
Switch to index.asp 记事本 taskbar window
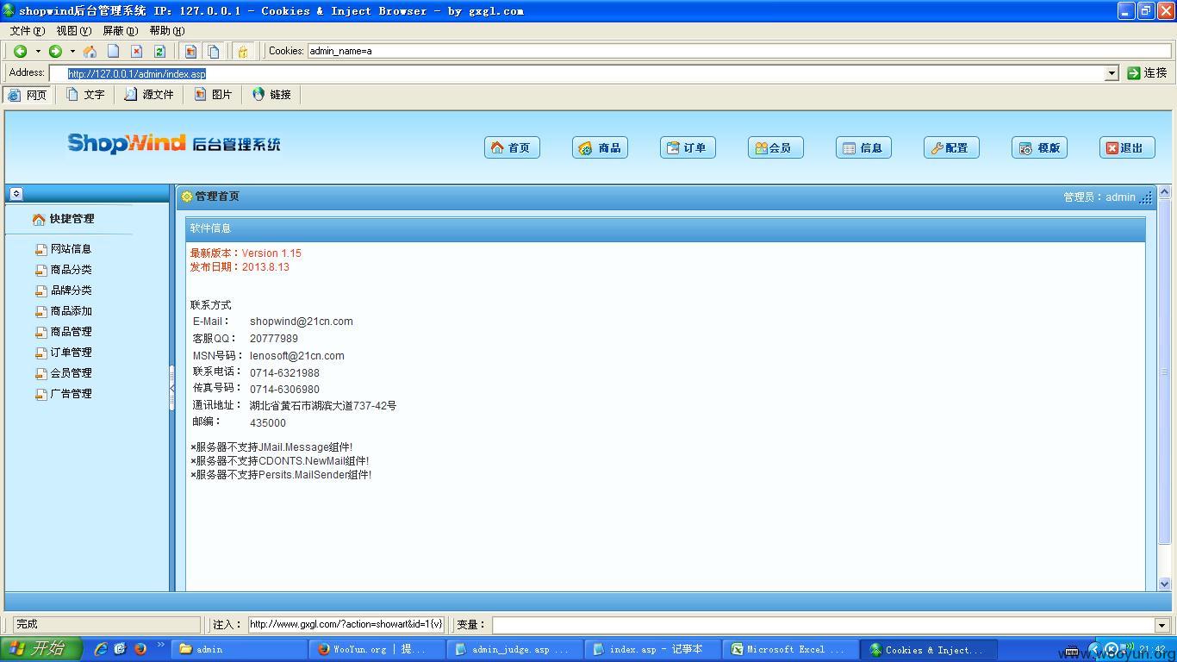[x=652, y=649]
